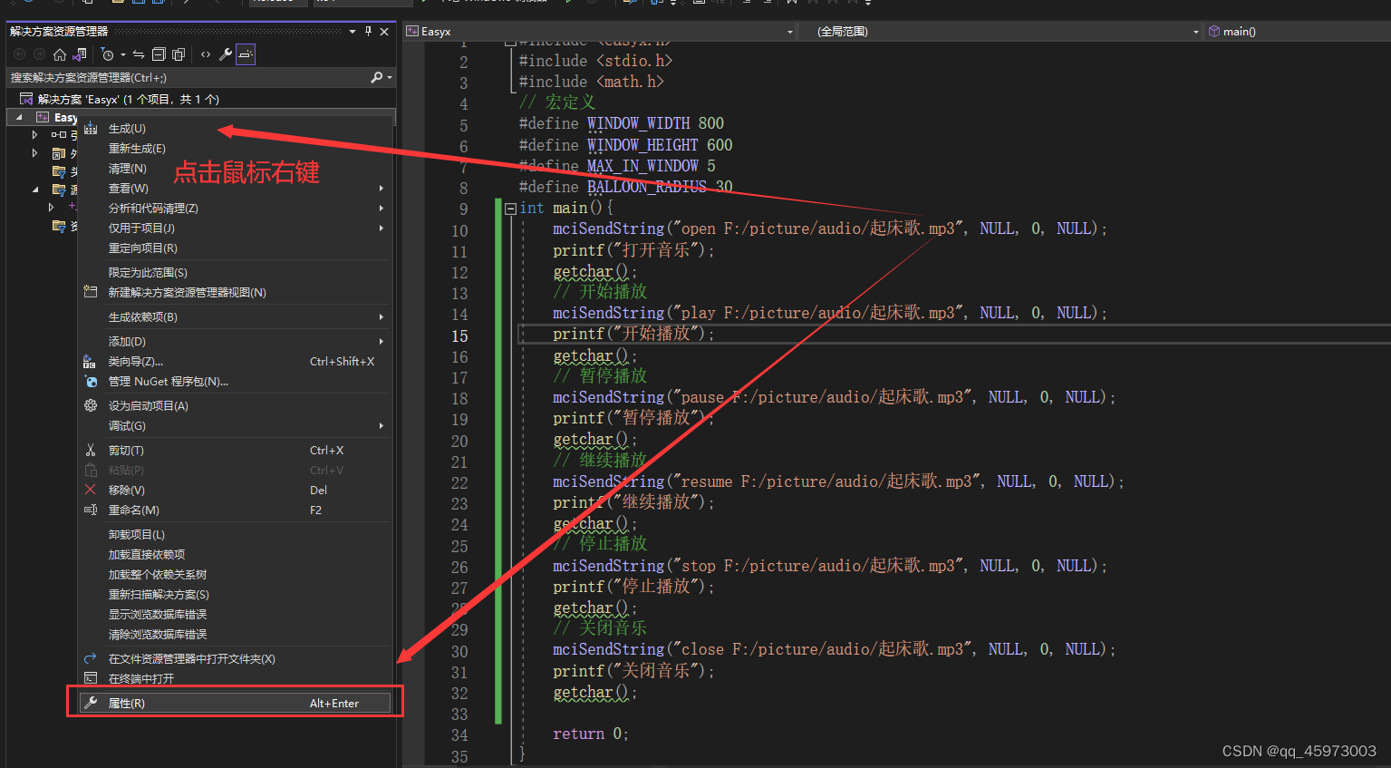Click the 类向导(Z) class wizard icon
This screenshot has height=768, width=1391.
[x=90, y=361]
